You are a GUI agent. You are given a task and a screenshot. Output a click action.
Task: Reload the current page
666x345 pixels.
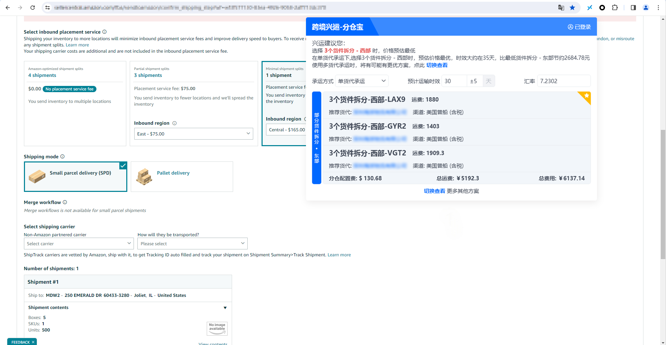[x=33, y=8]
